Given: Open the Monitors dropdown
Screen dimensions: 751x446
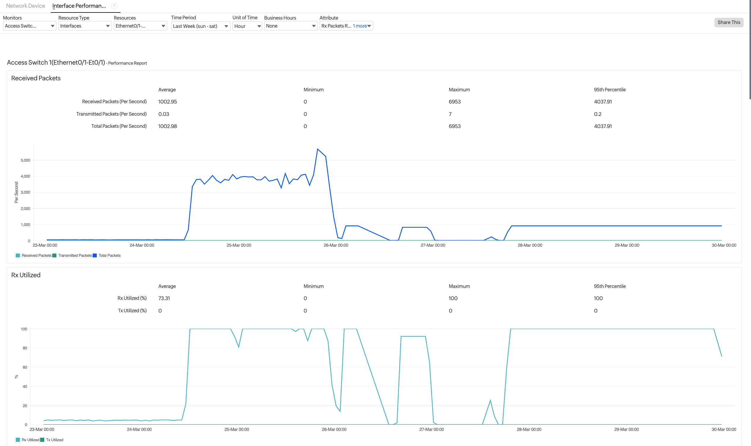Looking at the screenshot, I should (x=29, y=26).
